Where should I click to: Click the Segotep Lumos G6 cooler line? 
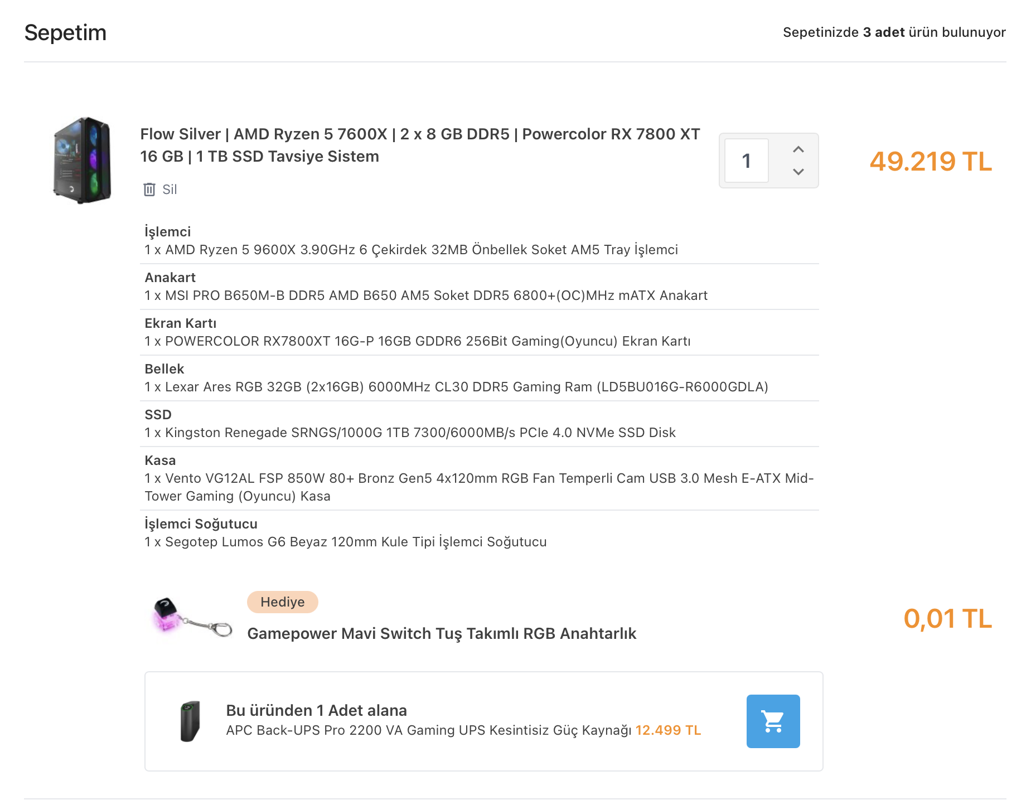(x=345, y=542)
